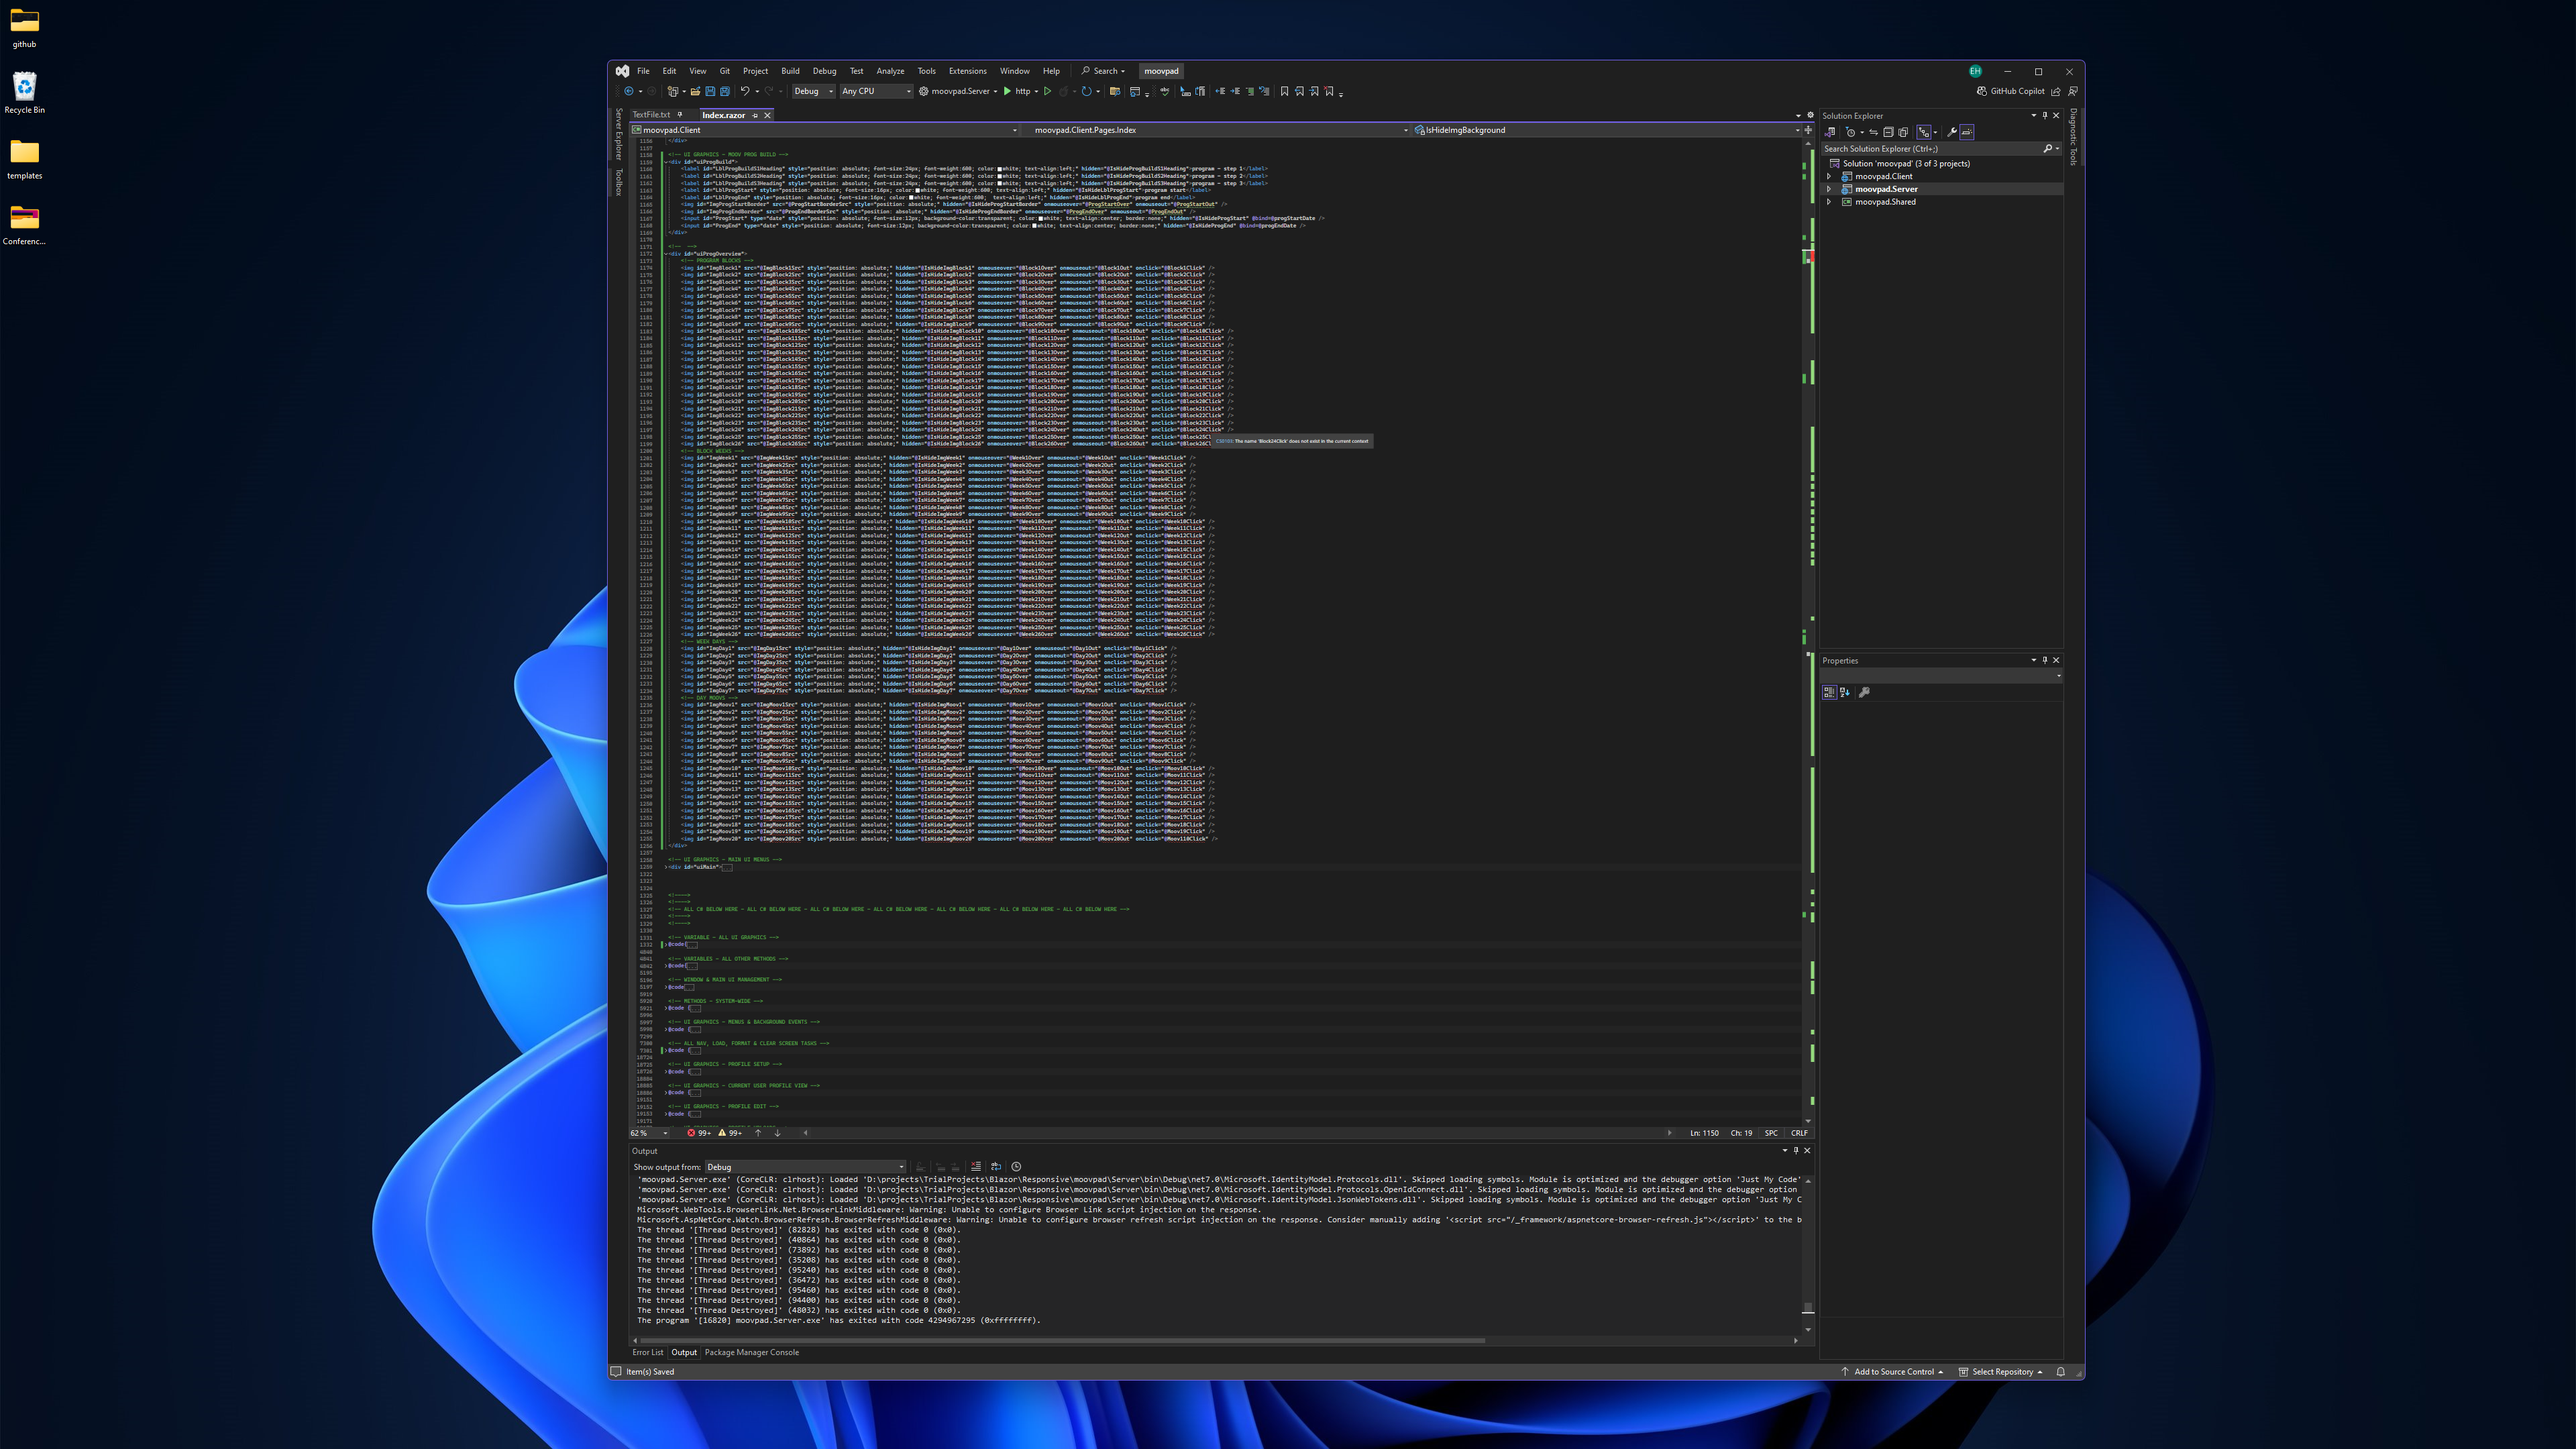Viewport: 2576px width, 1449px height.
Task: Select the templates folder on desktop
Action: pyautogui.click(x=24, y=159)
